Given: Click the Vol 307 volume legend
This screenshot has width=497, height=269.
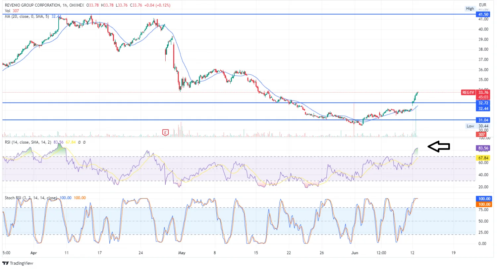Looking at the screenshot, I should (x=12, y=11).
